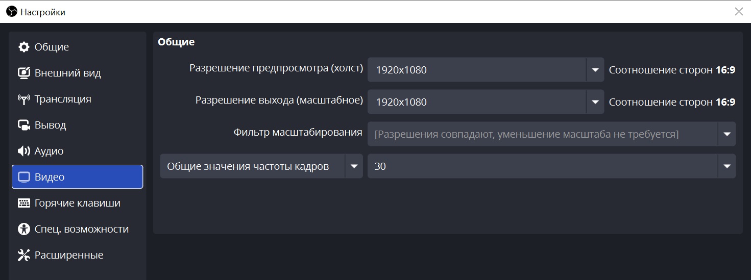Expand the Фильтр масштабирования dropdown arrow

[726, 134]
